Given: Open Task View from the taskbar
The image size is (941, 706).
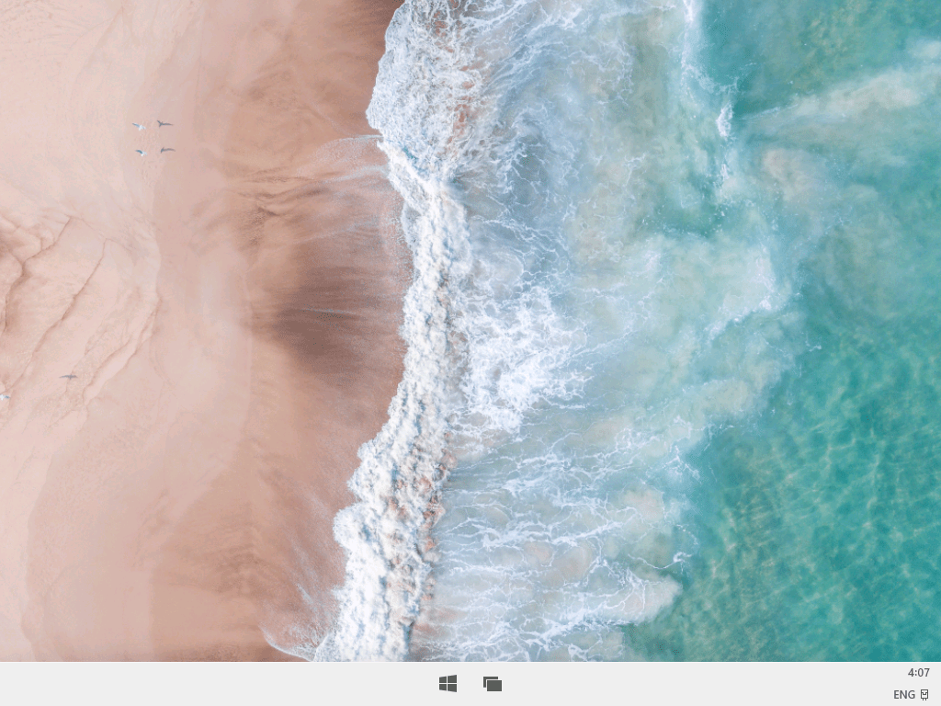Looking at the screenshot, I should [493, 683].
